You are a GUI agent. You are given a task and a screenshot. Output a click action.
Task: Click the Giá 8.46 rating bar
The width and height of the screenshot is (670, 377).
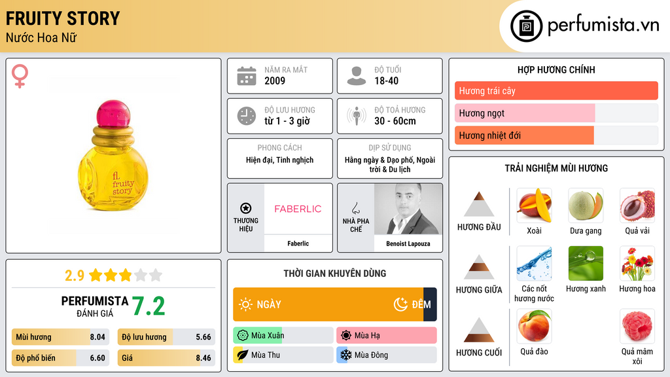pos(166,358)
